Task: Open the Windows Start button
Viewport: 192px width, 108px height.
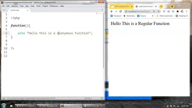Action: click(4, 106)
